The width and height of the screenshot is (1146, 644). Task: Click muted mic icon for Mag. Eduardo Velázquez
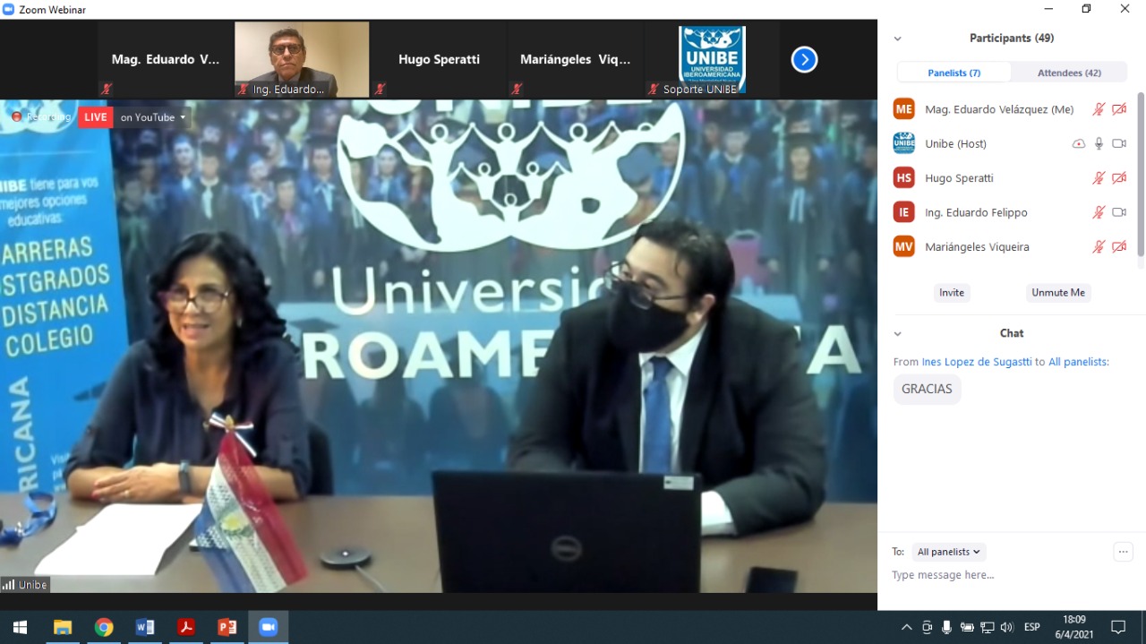1099,109
